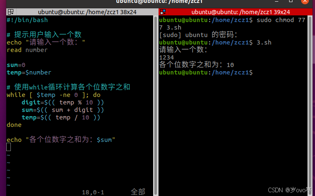Click the 'done' keyword line
Viewport: 315px width, 196px height.
coord(14,125)
